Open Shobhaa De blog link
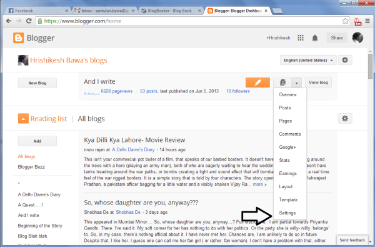375x247 pixels. [128, 213]
